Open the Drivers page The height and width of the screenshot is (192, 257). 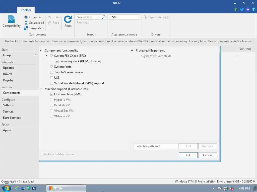click(x=8, y=74)
